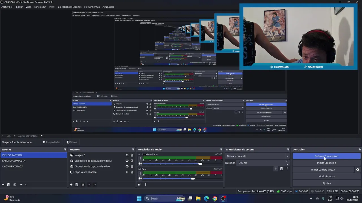Open Windows Start menu
The height and width of the screenshot is (203, 362).
139,198
